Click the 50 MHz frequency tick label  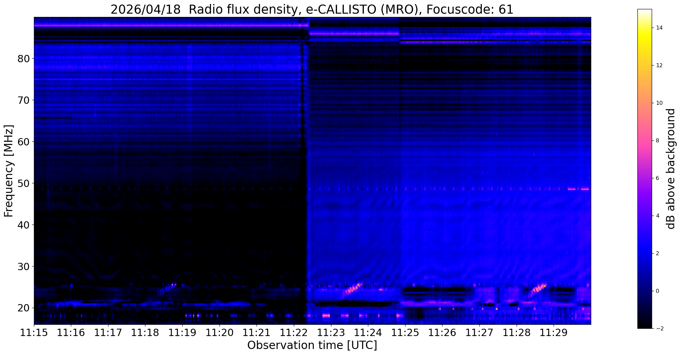(23, 183)
